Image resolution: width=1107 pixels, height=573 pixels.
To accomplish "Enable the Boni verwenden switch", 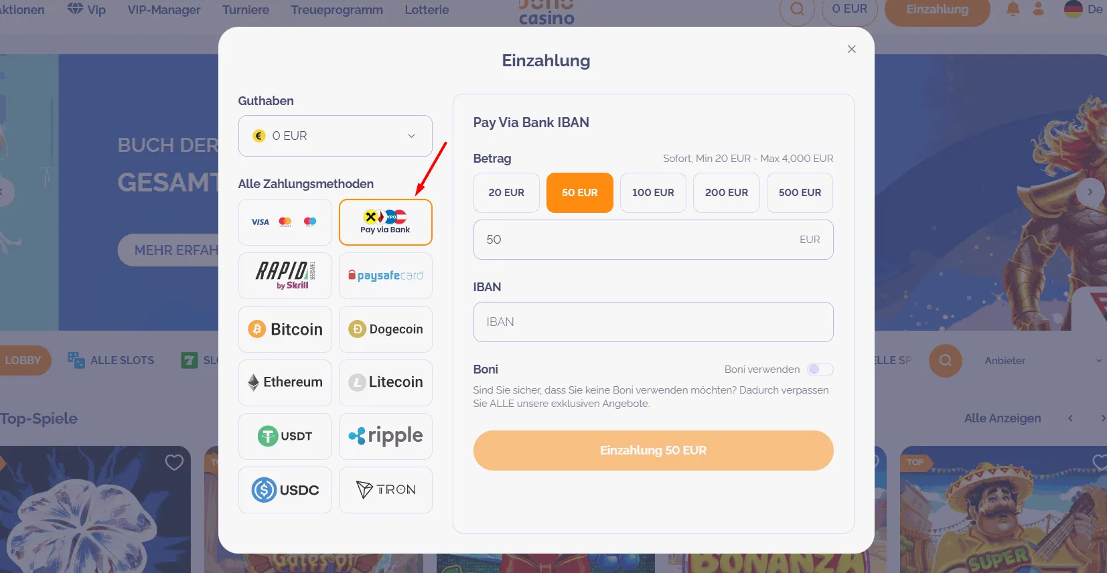I will click(x=820, y=370).
